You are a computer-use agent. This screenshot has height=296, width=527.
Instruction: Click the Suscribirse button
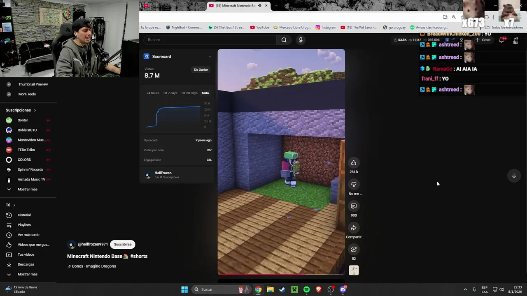123,244
